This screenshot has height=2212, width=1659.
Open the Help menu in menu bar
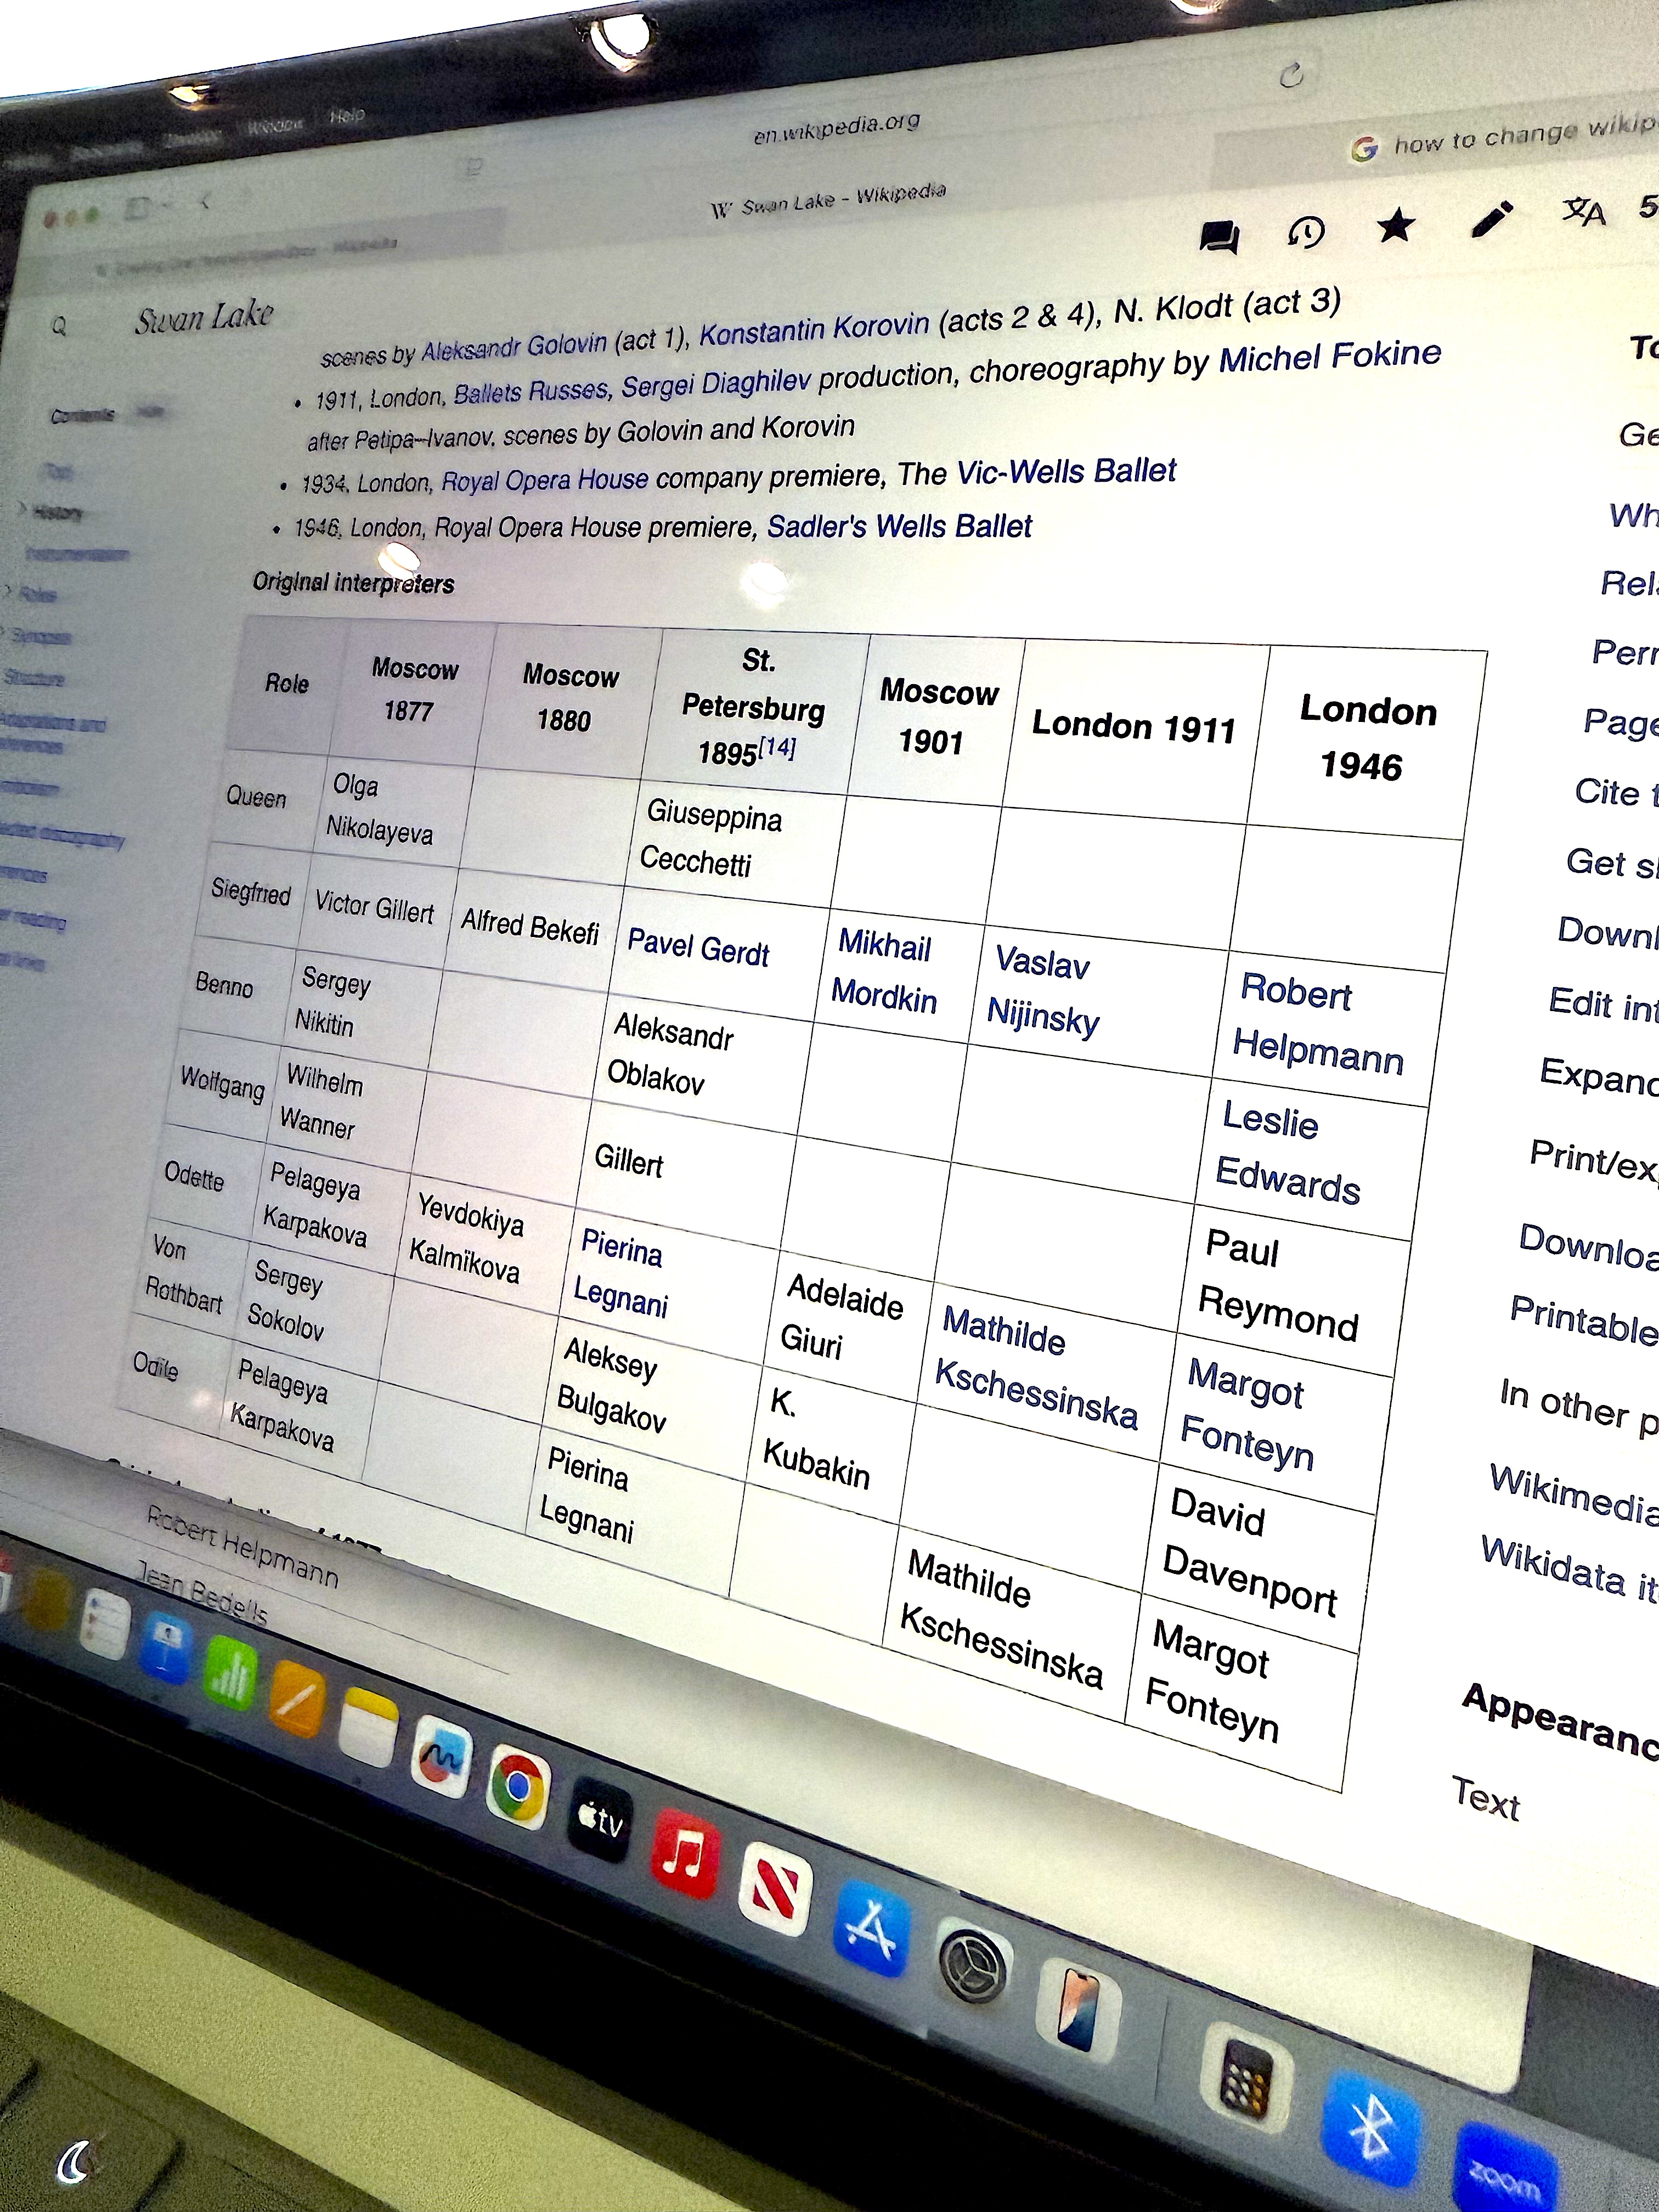[x=347, y=116]
